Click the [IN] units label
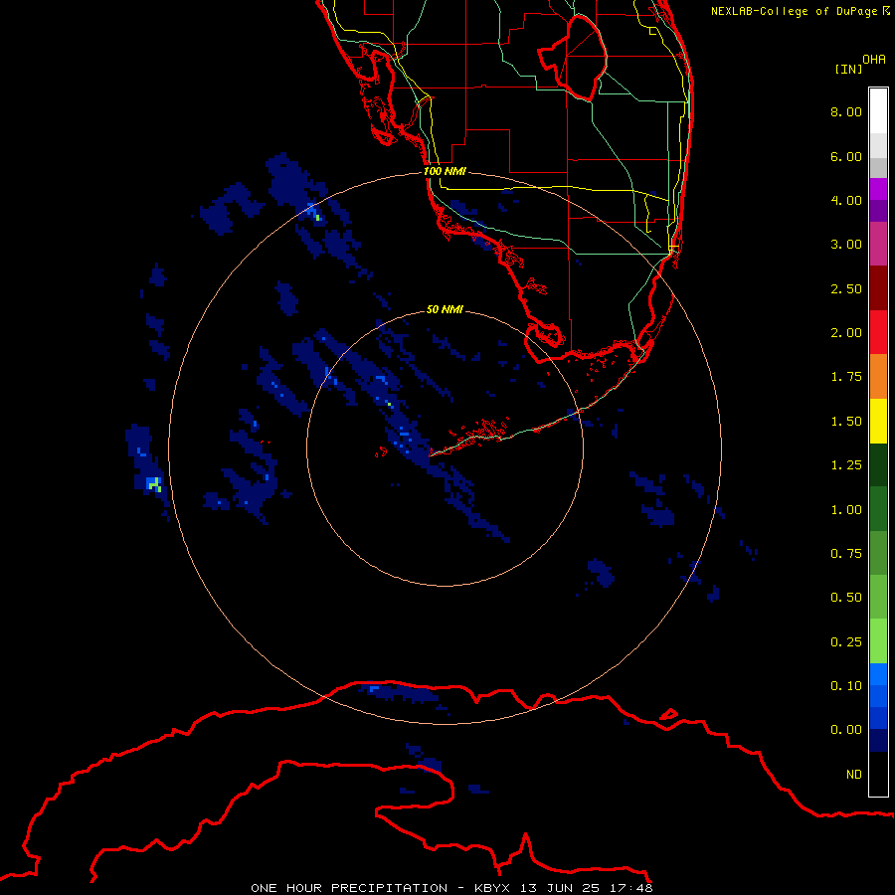Viewport: 895px width, 895px height. point(848,69)
